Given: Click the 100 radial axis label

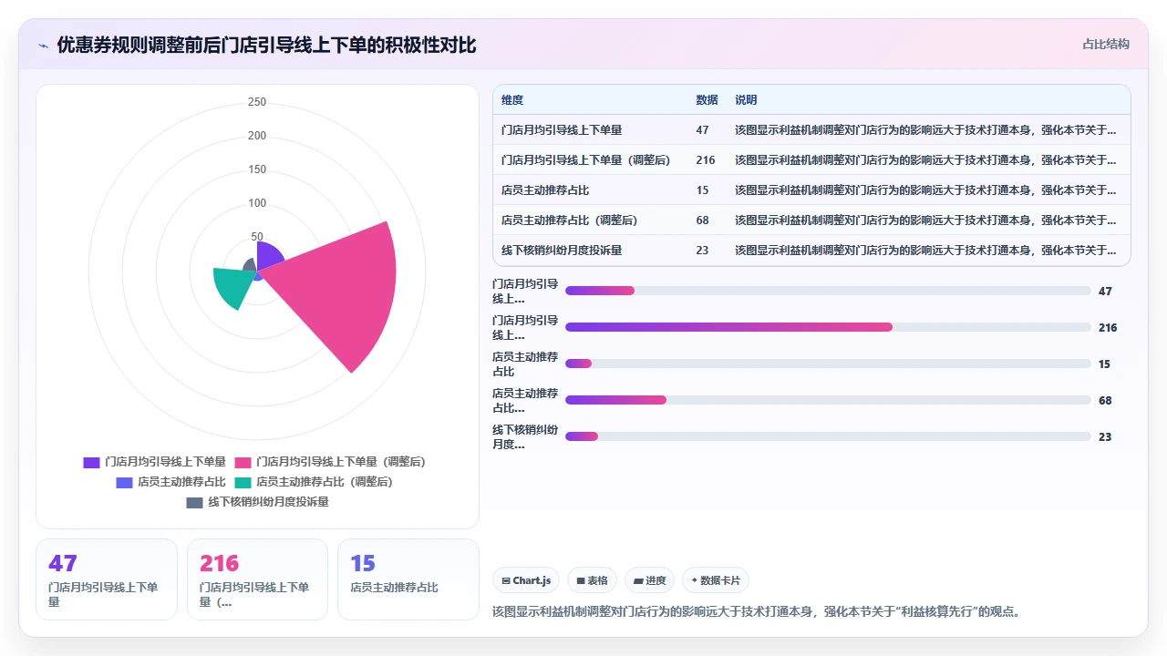Looking at the screenshot, I should click(x=257, y=203).
